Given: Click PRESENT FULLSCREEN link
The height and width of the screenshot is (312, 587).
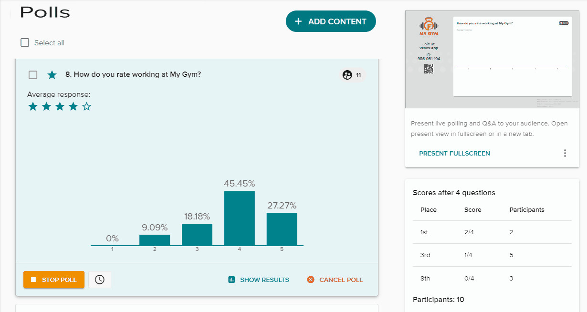Looking at the screenshot, I should (x=454, y=154).
